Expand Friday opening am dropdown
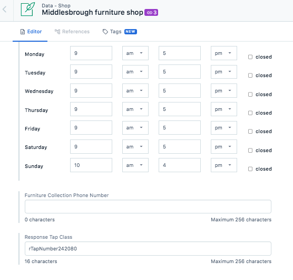 click(x=135, y=128)
